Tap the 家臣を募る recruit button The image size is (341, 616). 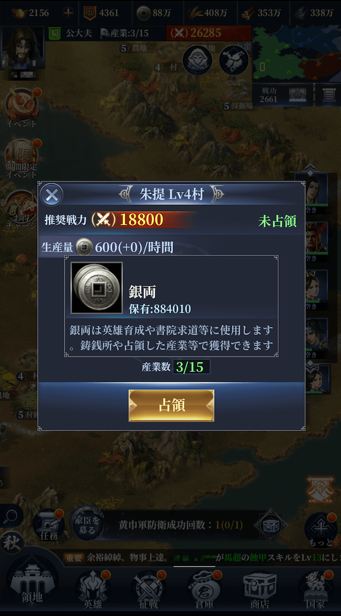87,523
